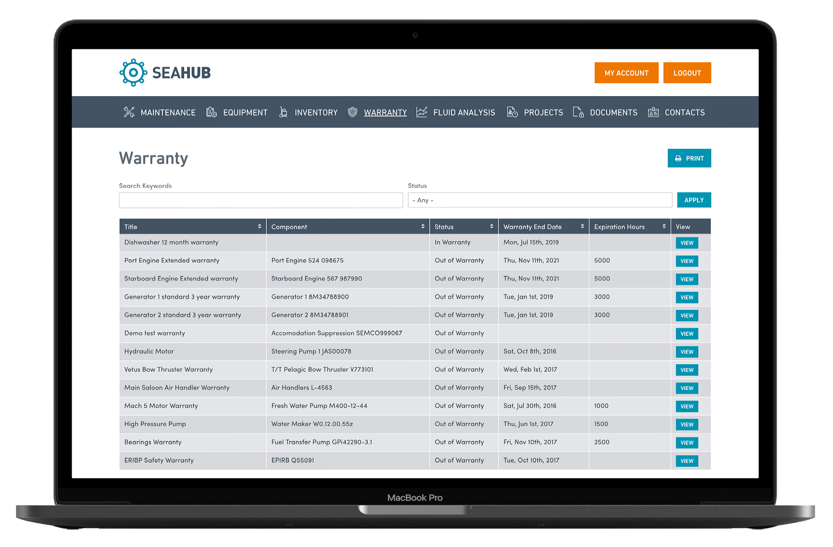Click the '2500' expiration hours value
Image resolution: width=833 pixels, height=547 pixels.
tap(601, 442)
